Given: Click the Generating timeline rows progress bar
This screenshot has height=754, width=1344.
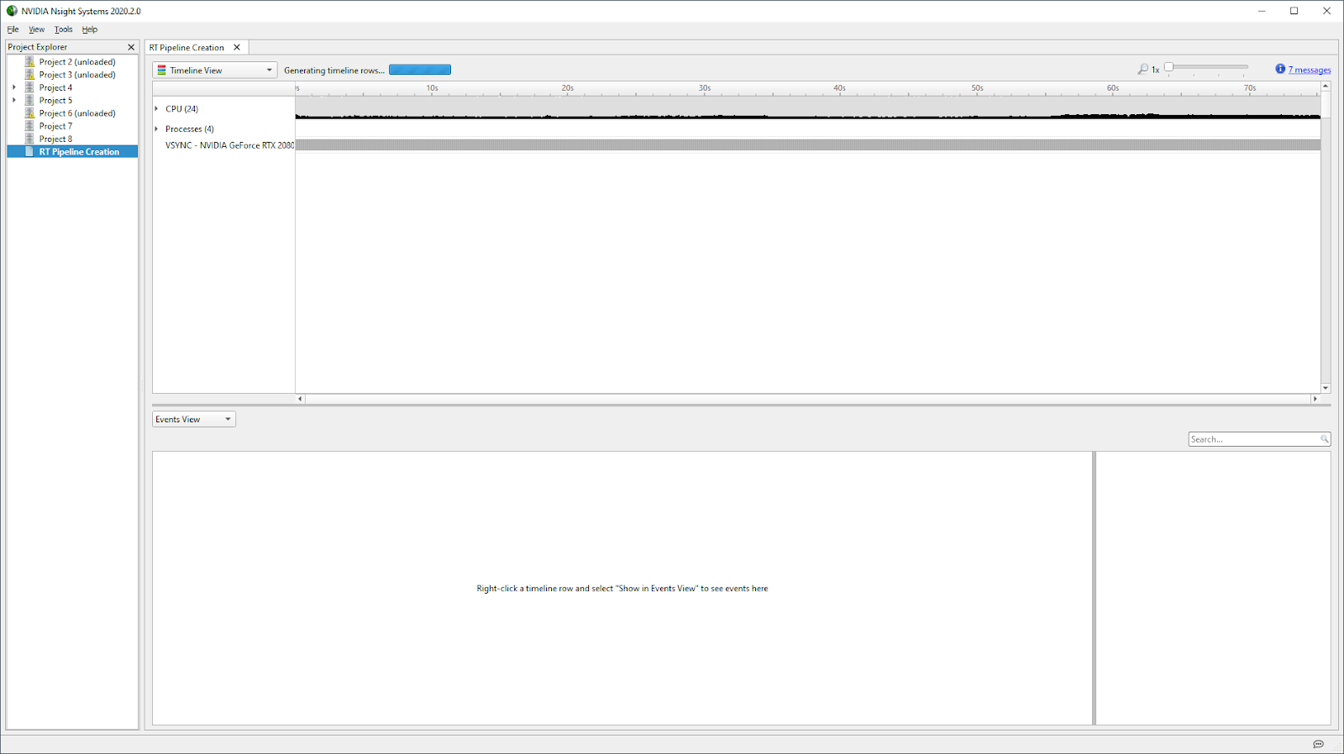Looking at the screenshot, I should [x=420, y=70].
